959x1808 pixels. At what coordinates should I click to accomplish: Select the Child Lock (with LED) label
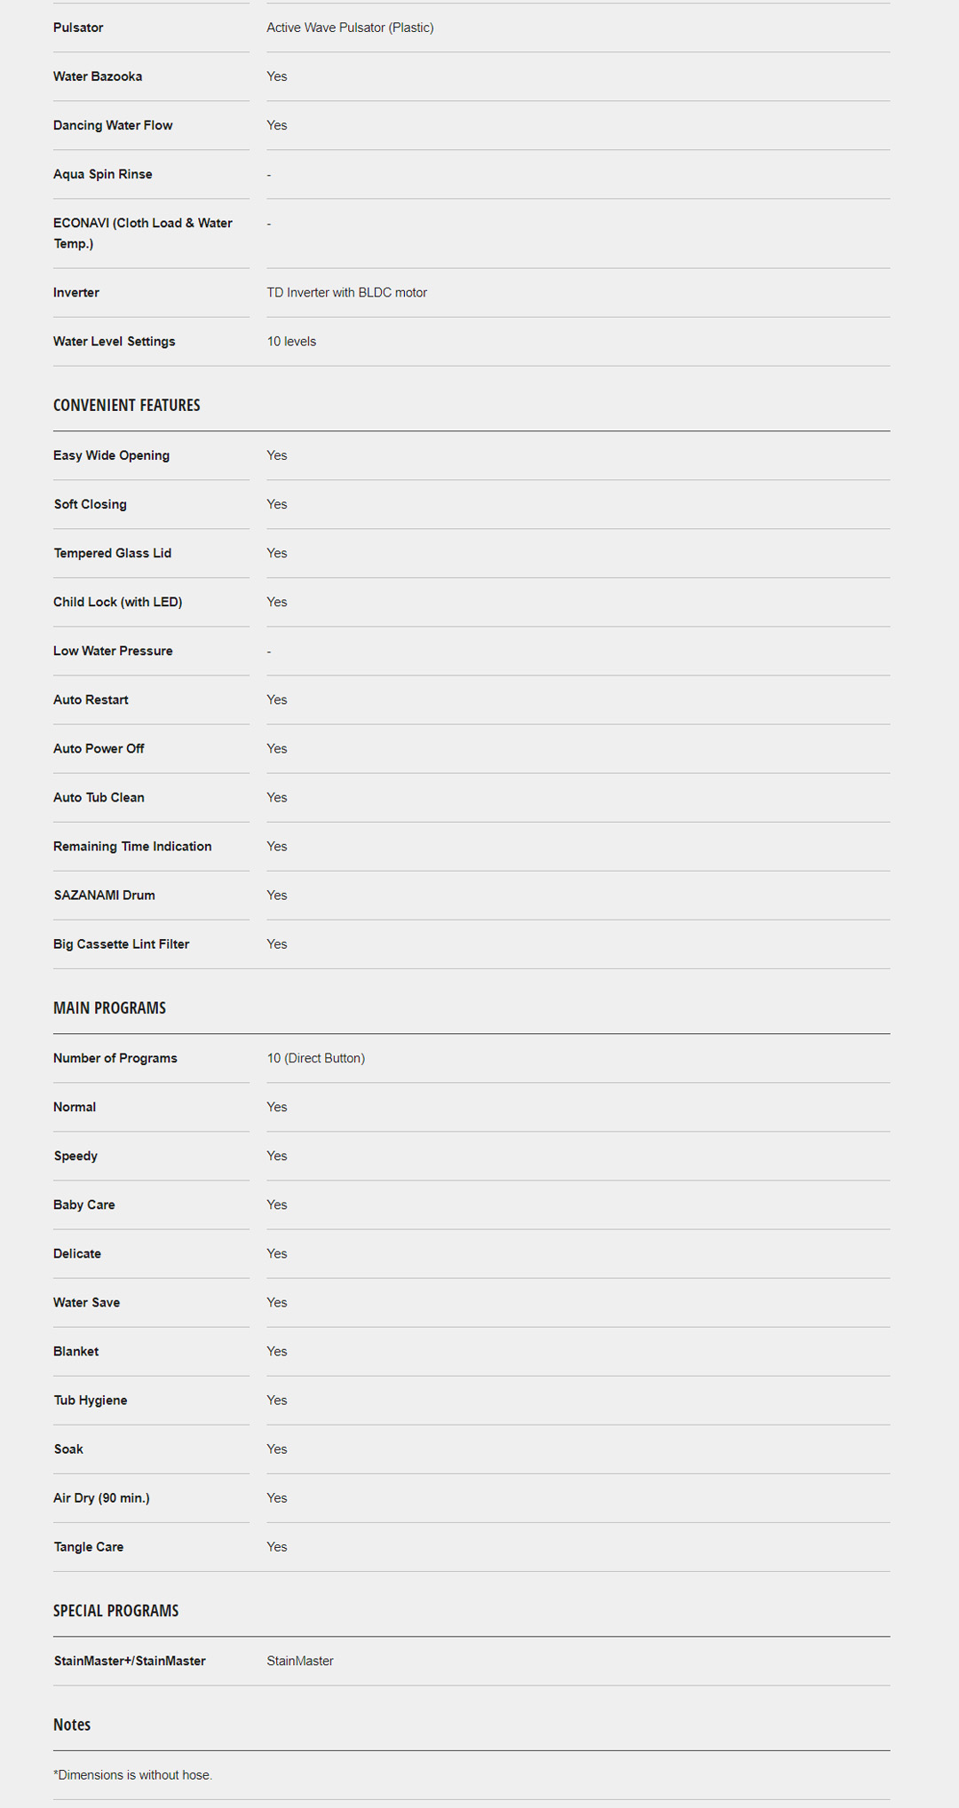[x=117, y=602]
